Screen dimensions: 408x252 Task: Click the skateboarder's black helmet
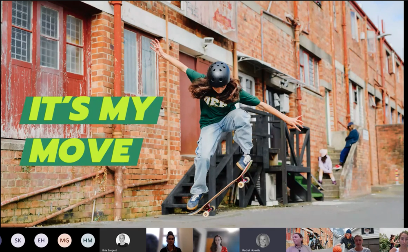pos(218,74)
